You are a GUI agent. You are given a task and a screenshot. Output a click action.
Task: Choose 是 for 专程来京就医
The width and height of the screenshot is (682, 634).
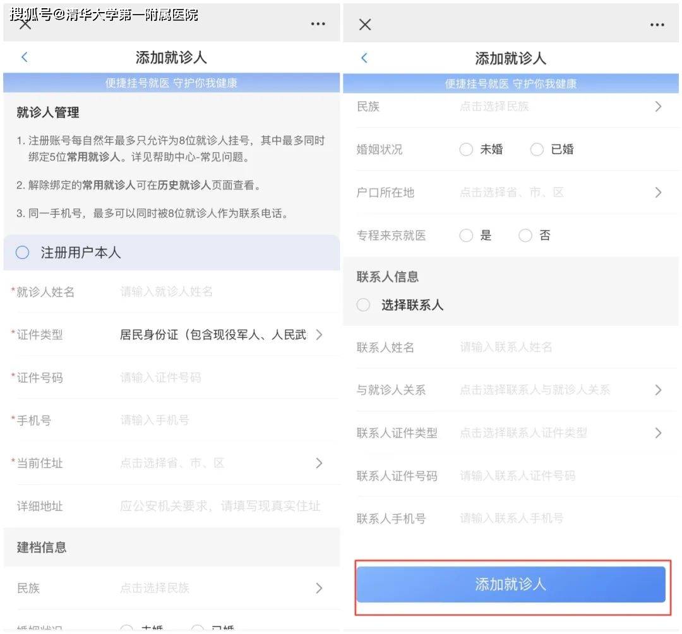pyautogui.click(x=466, y=236)
